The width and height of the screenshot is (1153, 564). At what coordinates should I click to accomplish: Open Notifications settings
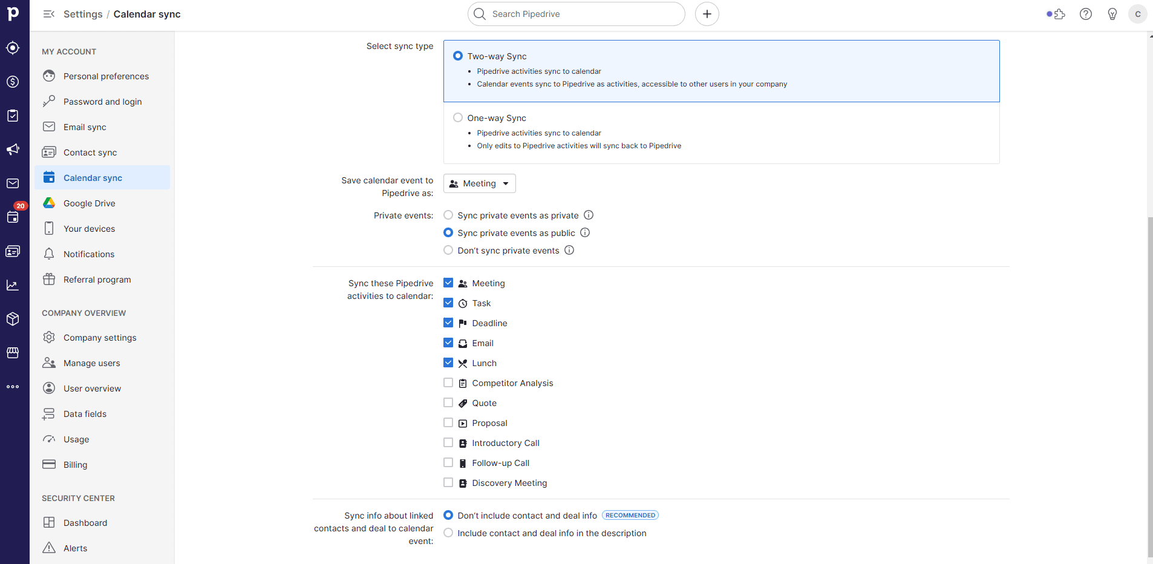click(102, 254)
